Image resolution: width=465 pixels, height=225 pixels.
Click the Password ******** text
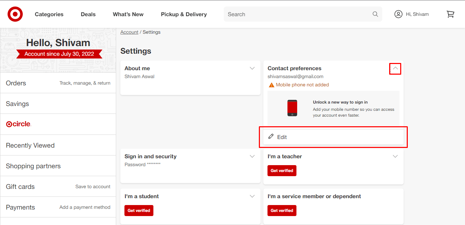(142, 164)
